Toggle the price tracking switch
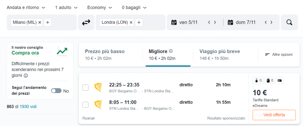 [56, 91]
